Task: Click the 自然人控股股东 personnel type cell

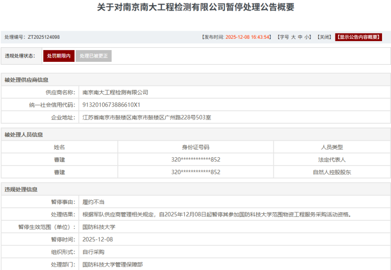Action: [x=332, y=172]
